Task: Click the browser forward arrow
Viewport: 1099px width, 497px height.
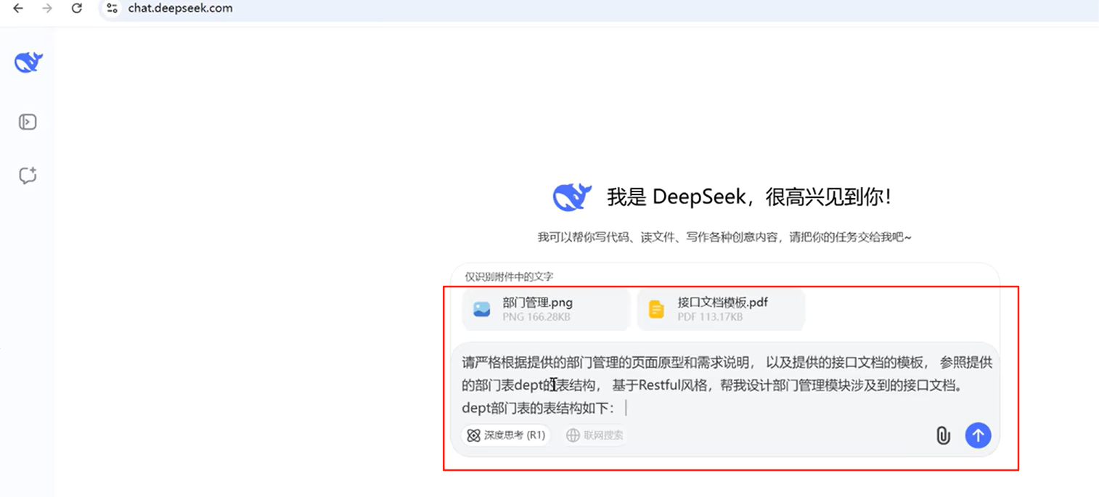Action: click(47, 9)
